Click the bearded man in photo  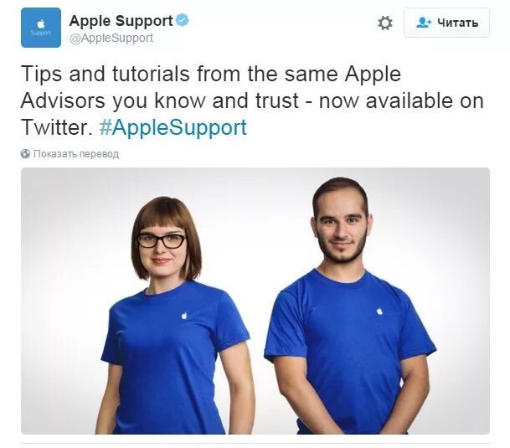(x=350, y=307)
